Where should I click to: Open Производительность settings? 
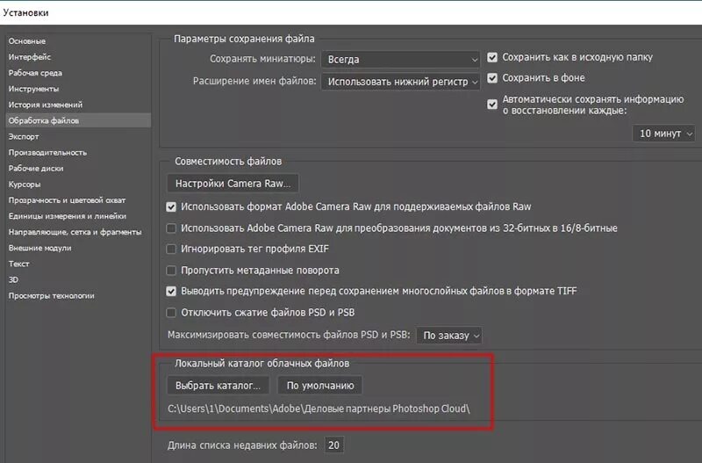[x=47, y=152]
